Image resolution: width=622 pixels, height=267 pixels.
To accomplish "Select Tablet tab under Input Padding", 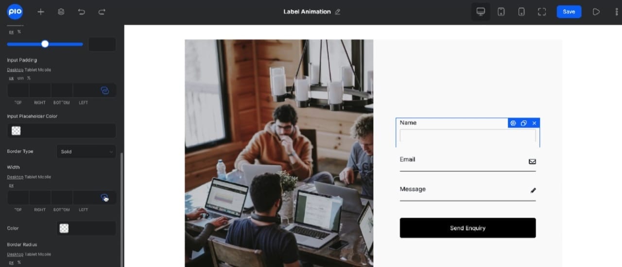I will (31, 70).
